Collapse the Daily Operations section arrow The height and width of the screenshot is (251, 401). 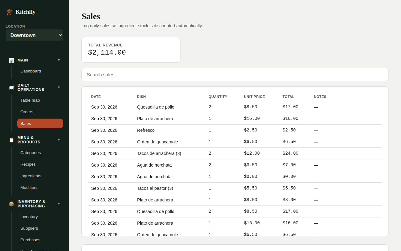click(x=59, y=88)
